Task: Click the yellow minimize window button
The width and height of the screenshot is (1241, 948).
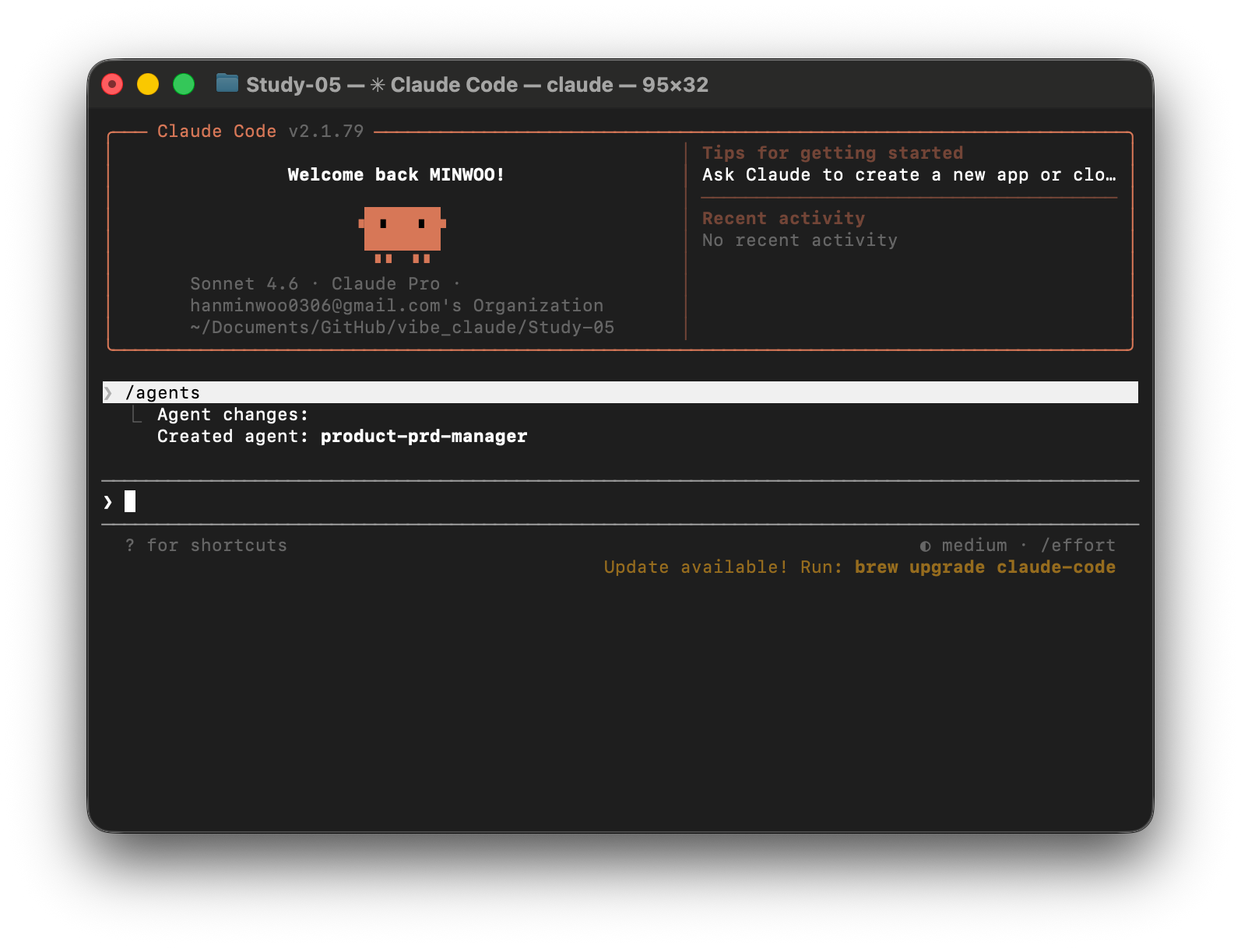Action: point(148,84)
